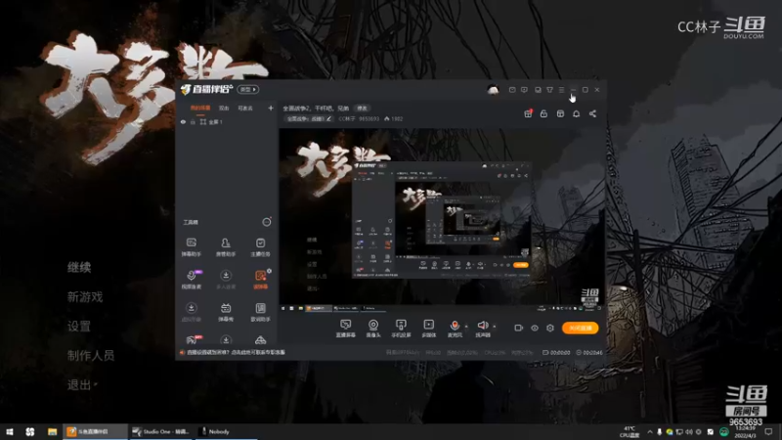Click the orange start-stream button
The height and width of the screenshot is (440, 782).
click(580, 328)
